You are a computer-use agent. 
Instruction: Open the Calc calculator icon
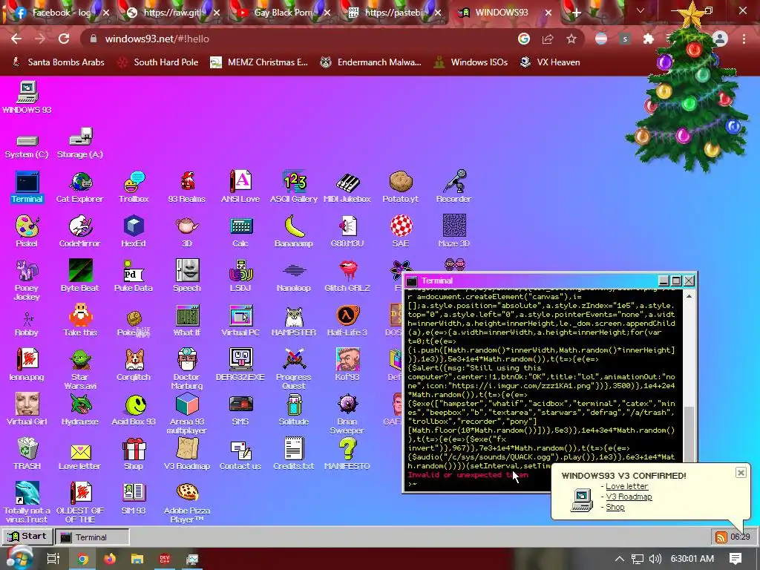coord(240,232)
